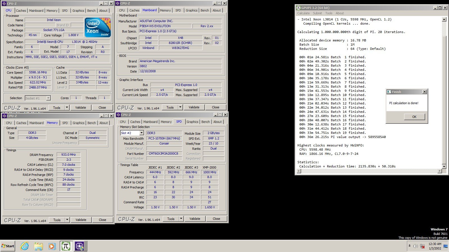Viewport: 449px width, 252px height.
Task: Click GPUPI horizontal scrollbar left arrow
Action: tap(299, 171)
